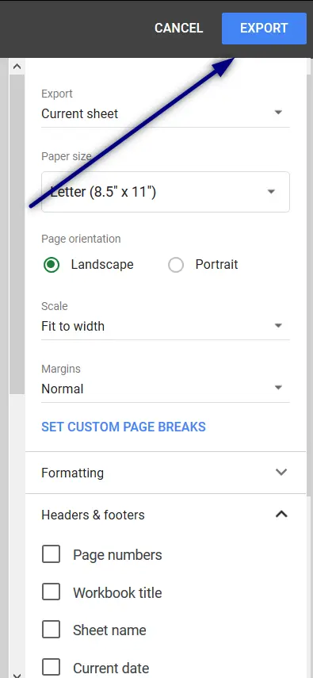Click the EXPORT button
Image resolution: width=313 pixels, height=678 pixels.
264,28
